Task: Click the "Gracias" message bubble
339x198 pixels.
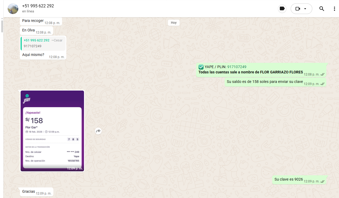Action: point(29,192)
